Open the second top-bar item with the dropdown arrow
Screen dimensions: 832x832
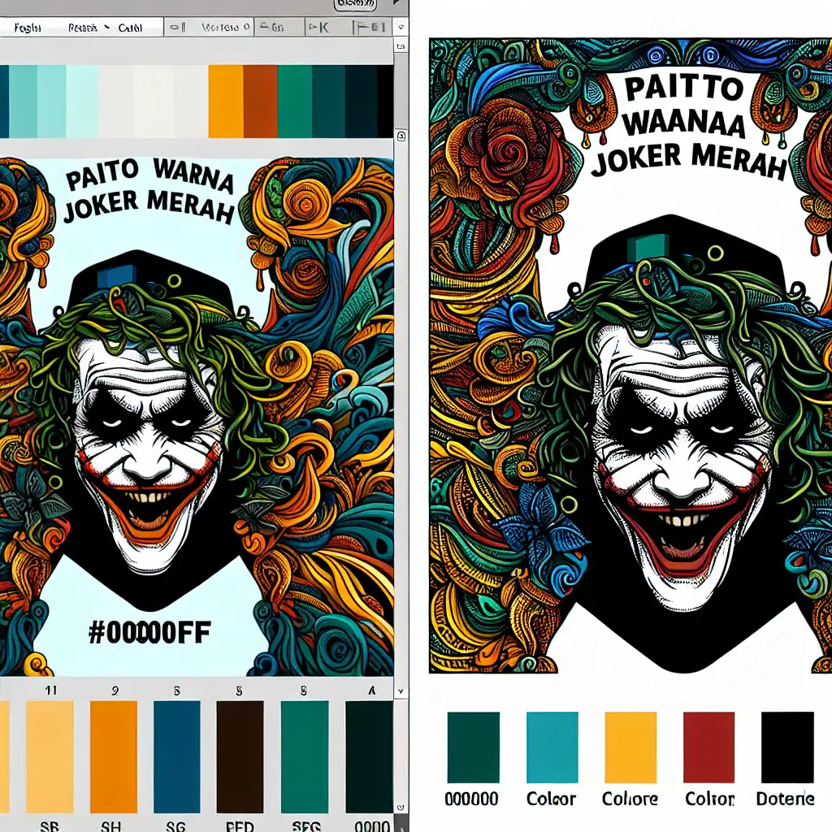tap(89, 28)
